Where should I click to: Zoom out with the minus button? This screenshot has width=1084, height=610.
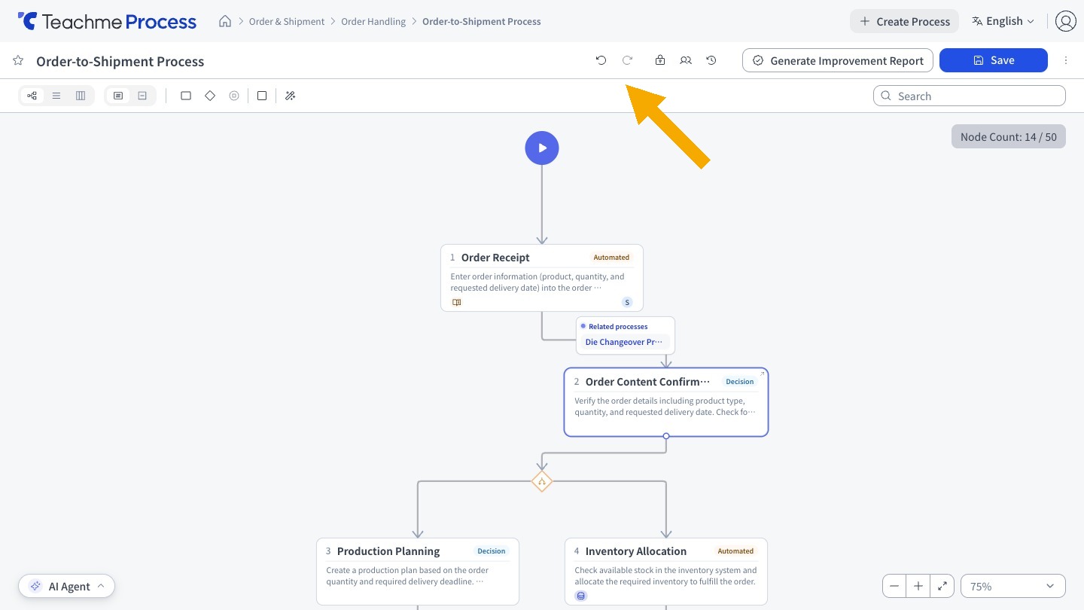click(894, 586)
